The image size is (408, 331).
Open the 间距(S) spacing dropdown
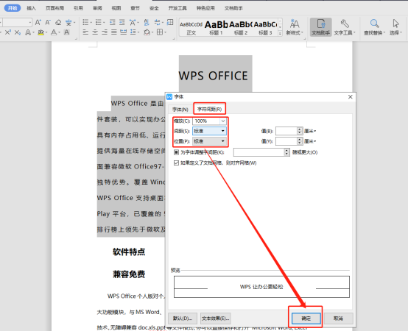click(209, 131)
